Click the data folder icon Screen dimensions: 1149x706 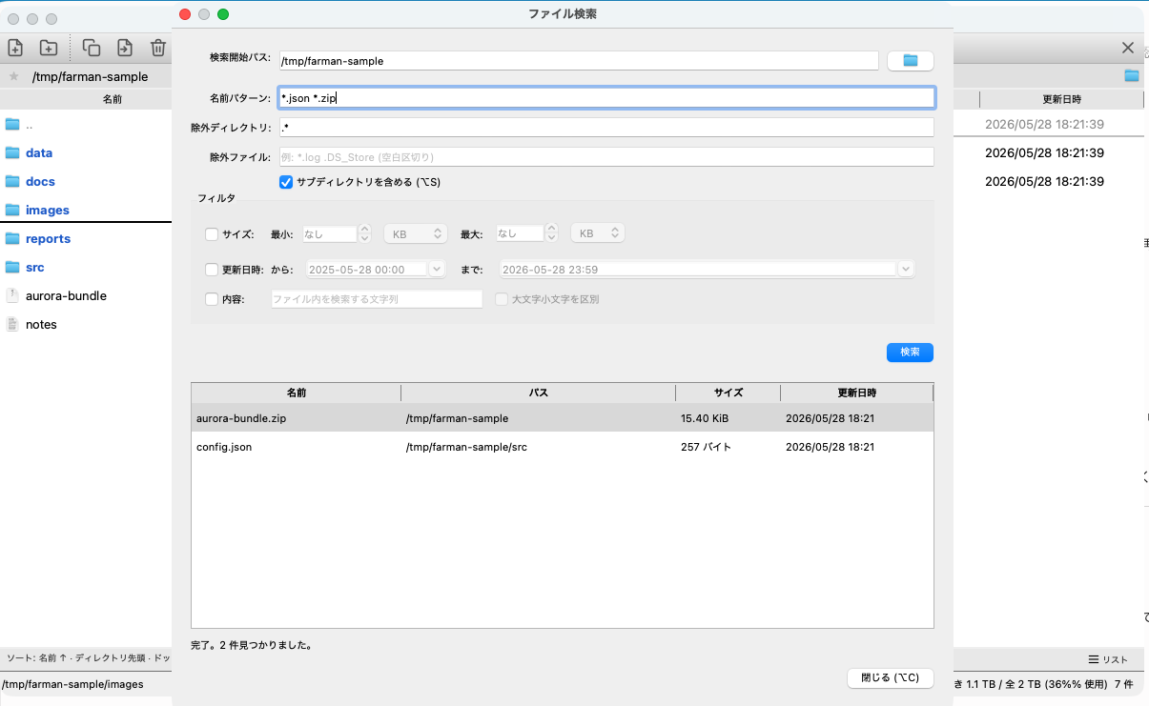[12, 152]
